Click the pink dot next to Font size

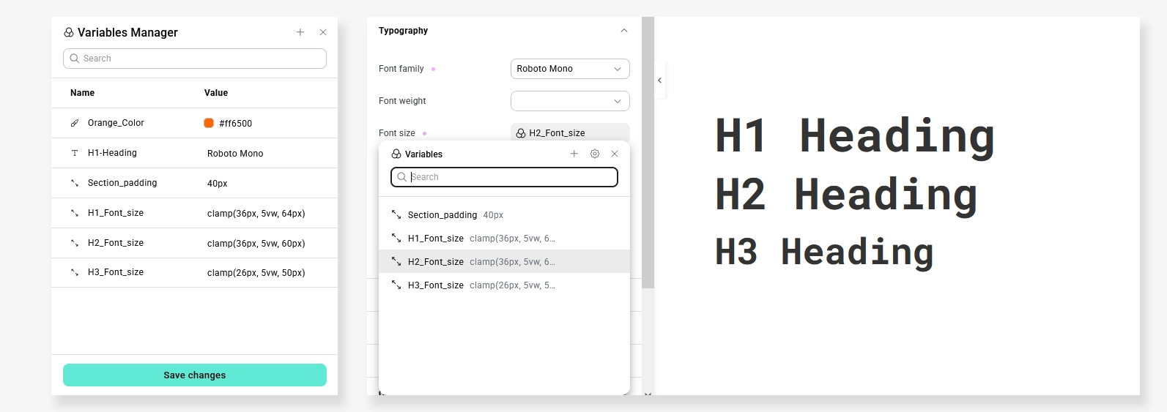pyautogui.click(x=425, y=133)
